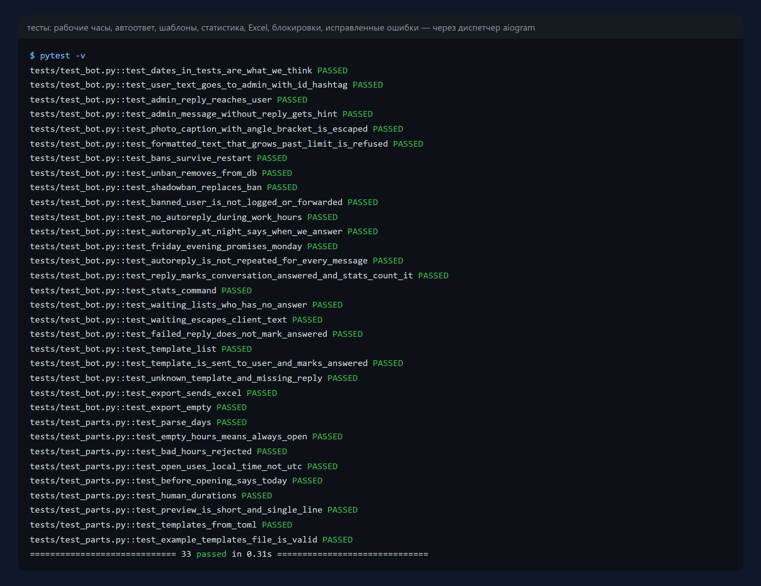Select the test_preview_is_short_and_single_line line
The height and width of the screenshot is (586, 761).
(x=194, y=510)
